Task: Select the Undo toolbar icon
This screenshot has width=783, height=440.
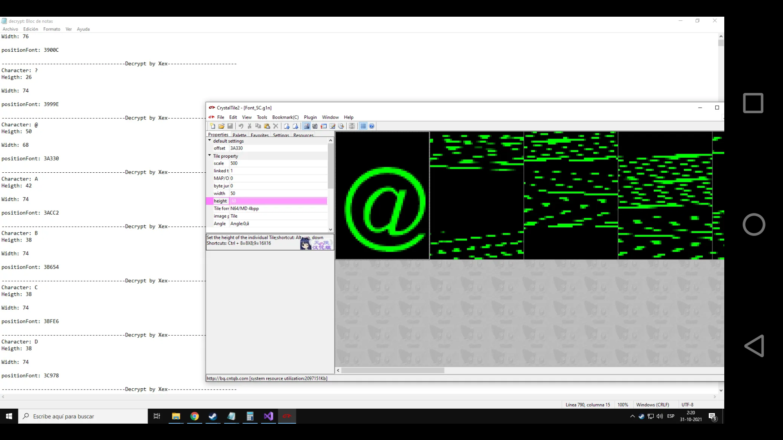Action: (x=241, y=126)
